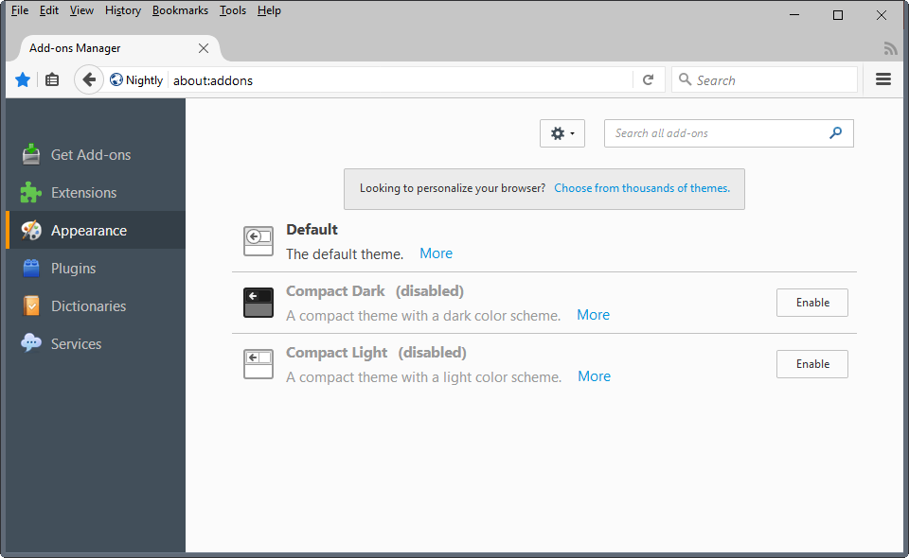Click the Compact Light theme title
Image resolution: width=909 pixels, height=558 pixels.
(336, 352)
